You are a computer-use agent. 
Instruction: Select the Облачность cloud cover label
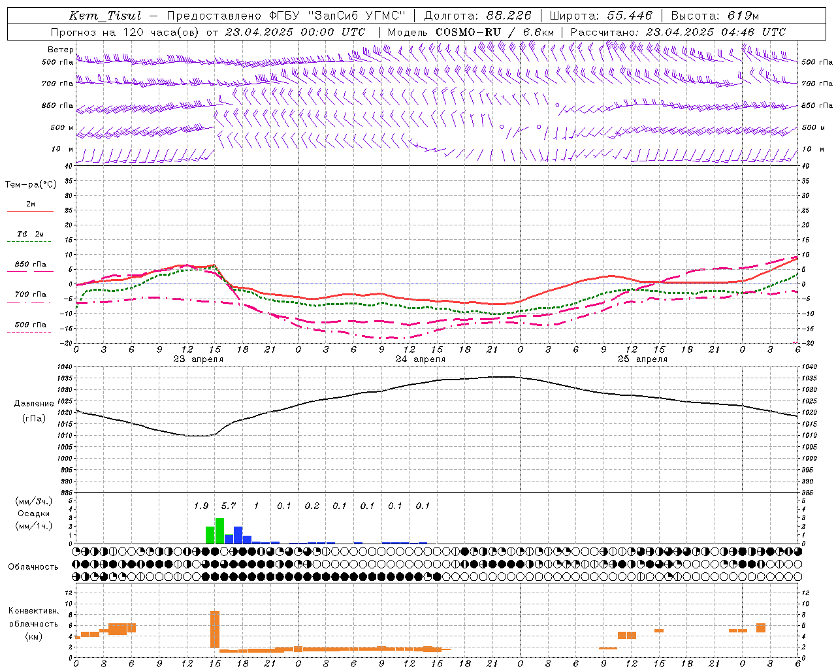[33, 566]
